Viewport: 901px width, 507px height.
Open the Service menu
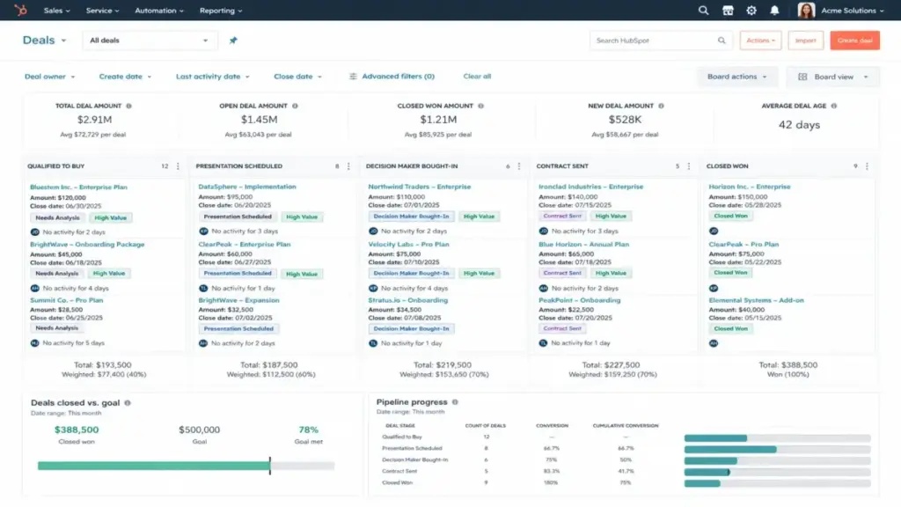pyautogui.click(x=102, y=11)
